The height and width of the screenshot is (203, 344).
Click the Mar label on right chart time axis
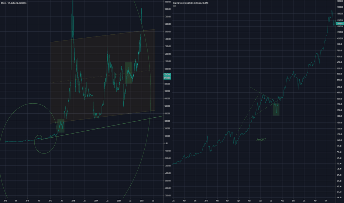click(x=227, y=200)
